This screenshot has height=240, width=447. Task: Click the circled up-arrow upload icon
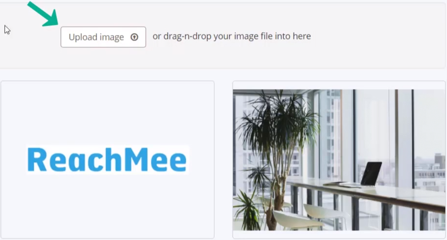[134, 37]
